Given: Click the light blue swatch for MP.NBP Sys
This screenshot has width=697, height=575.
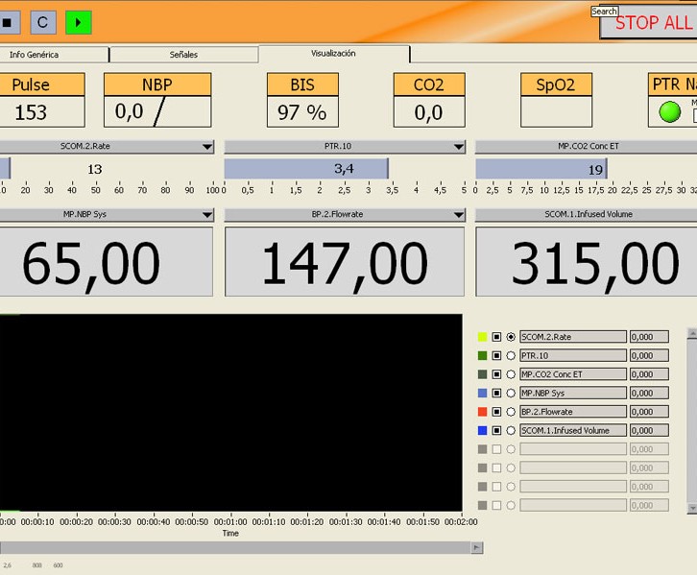Looking at the screenshot, I should coord(482,393).
